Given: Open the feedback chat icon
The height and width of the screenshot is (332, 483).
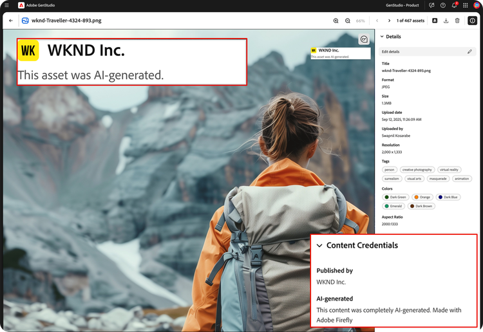Looking at the screenshot, I should click(431, 5).
